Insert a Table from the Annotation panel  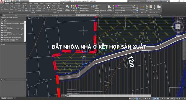coord(60,10)
